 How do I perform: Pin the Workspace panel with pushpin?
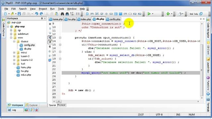click(x=42, y=19)
